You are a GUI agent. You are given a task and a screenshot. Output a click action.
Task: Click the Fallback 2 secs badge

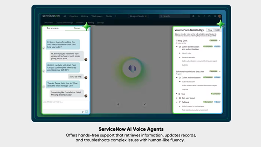pyautogui.click(x=217, y=102)
